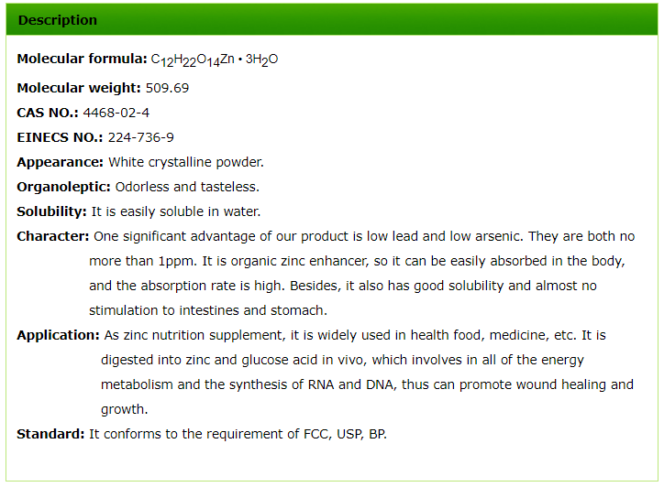The width and height of the screenshot is (664, 487).
Task: Click the 509.69 molecular weight value
Action: [168, 88]
